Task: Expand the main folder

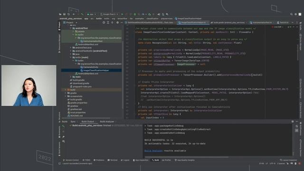Action: click(x=71, y=77)
